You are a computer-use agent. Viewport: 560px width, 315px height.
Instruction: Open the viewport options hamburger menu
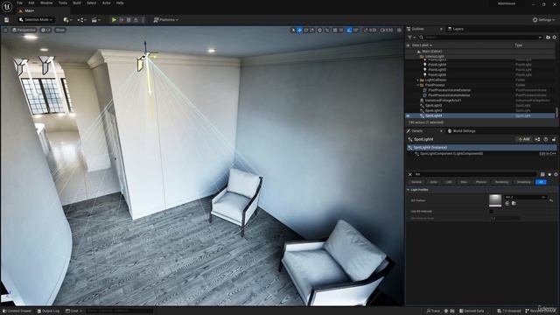click(5, 30)
